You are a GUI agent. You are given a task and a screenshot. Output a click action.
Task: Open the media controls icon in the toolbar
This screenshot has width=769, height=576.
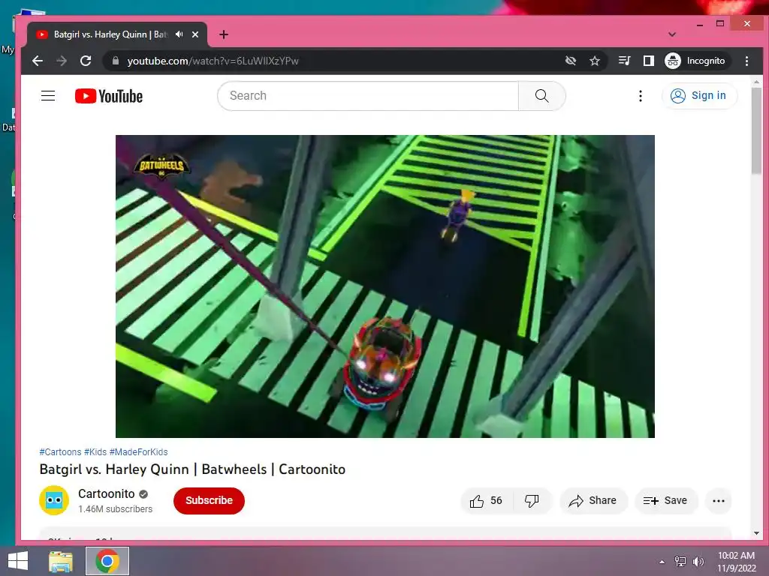[624, 61]
